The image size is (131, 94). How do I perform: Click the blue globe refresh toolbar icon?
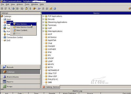click(13, 9)
